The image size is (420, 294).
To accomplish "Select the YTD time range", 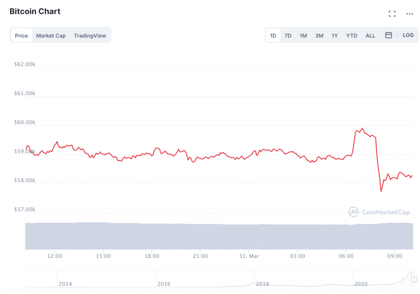I will click(352, 36).
